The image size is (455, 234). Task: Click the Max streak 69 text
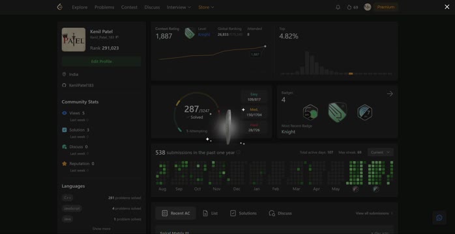[350, 153]
